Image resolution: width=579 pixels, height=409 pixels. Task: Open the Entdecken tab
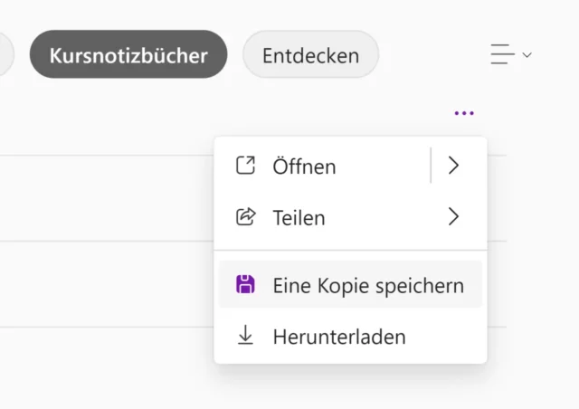310,55
